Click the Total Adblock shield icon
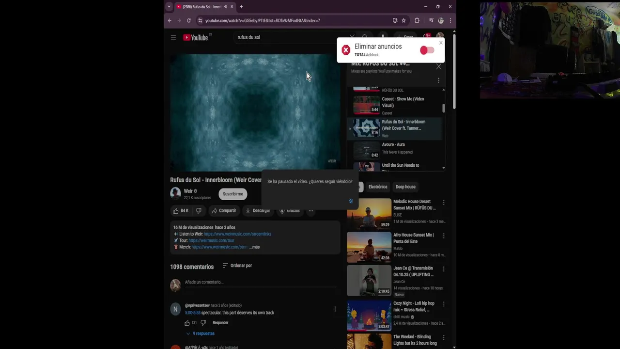The width and height of the screenshot is (620, 349). point(346,50)
